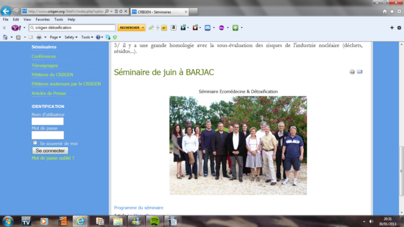Open the Favorites star icon at top right
Image resolution: width=404 pixels, height=227 pixels.
tap(392, 12)
